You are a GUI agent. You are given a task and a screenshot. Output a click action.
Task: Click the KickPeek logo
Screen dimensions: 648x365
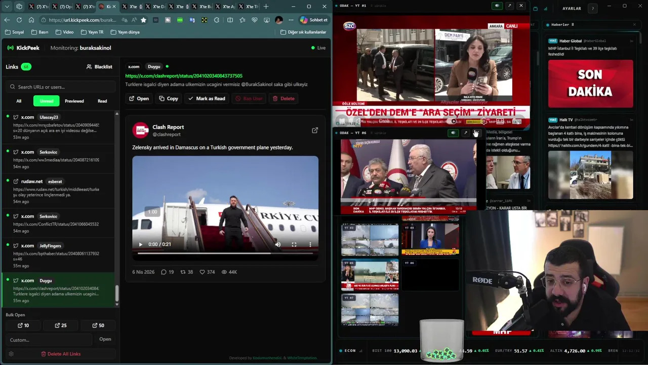23,48
